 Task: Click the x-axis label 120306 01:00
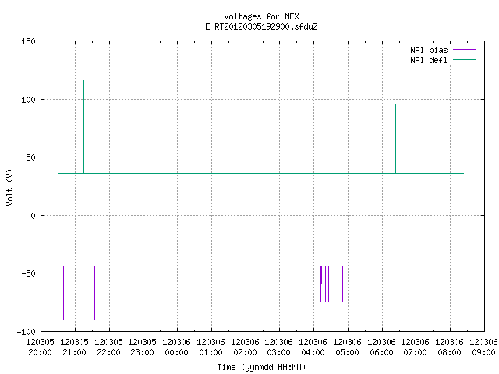point(211,348)
